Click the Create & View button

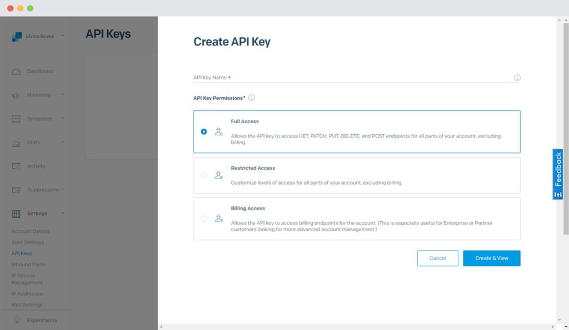click(x=491, y=258)
